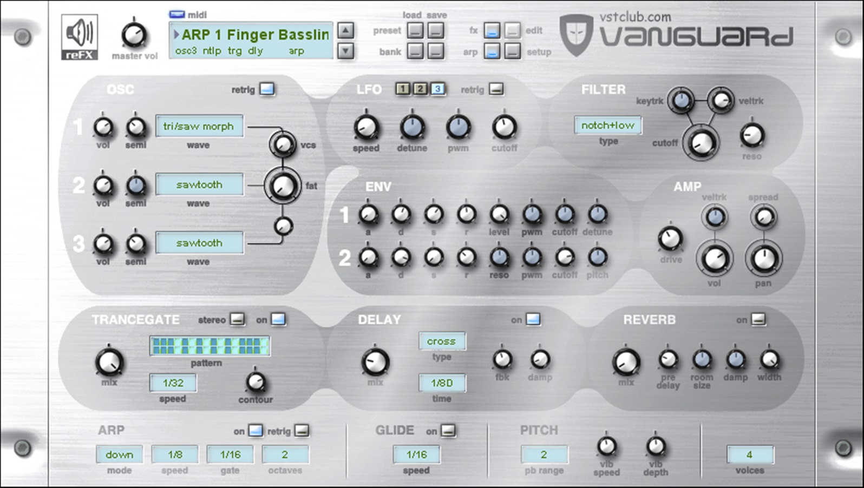The width and height of the screenshot is (864, 488).
Task: Select LFO 3 tab
Action: pyautogui.click(x=438, y=89)
